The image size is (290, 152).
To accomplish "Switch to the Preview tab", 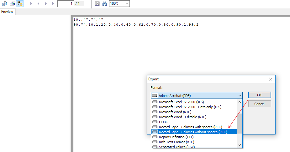I will [7, 12].
